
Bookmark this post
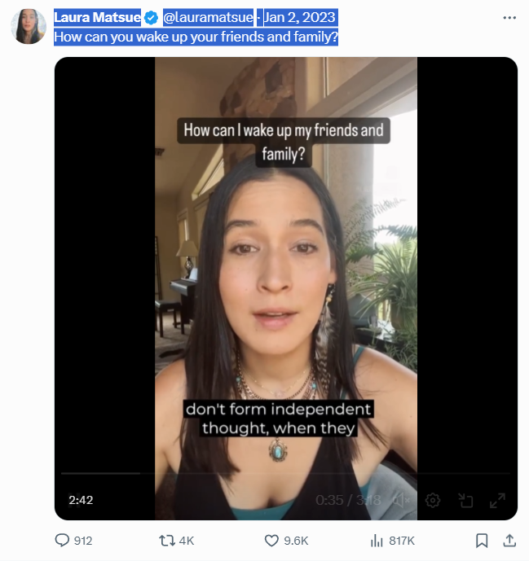pos(482,541)
